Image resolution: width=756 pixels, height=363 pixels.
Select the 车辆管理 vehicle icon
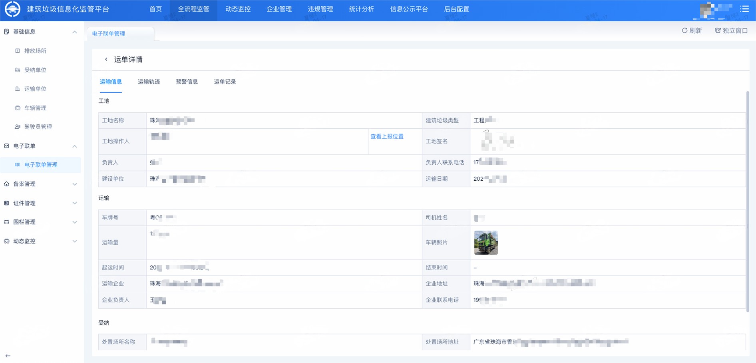[17, 108]
